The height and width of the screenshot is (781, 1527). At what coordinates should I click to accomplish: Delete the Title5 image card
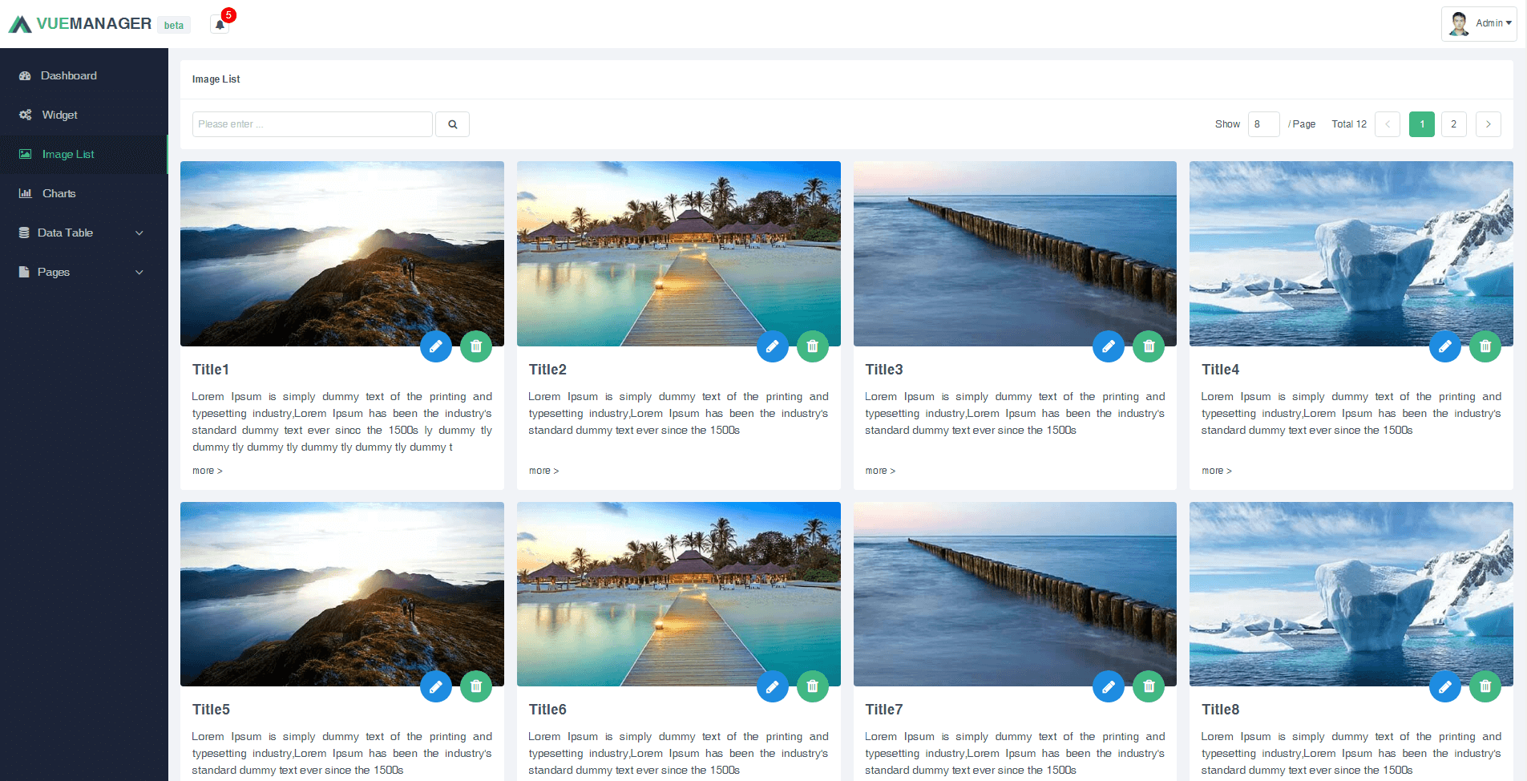coord(476,686)
